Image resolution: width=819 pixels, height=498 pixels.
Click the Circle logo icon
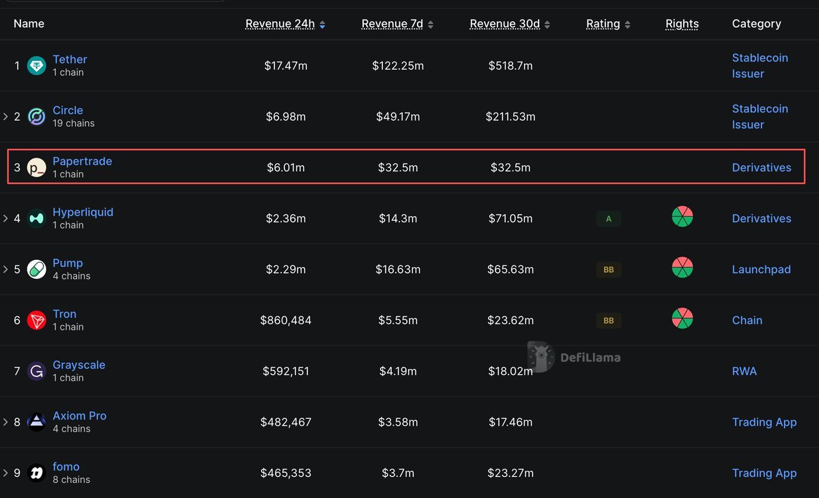point(36,117)
